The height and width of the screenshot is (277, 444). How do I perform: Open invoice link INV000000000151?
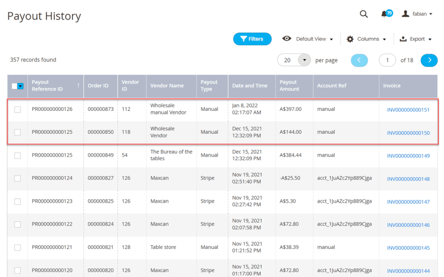pos(408,110)
